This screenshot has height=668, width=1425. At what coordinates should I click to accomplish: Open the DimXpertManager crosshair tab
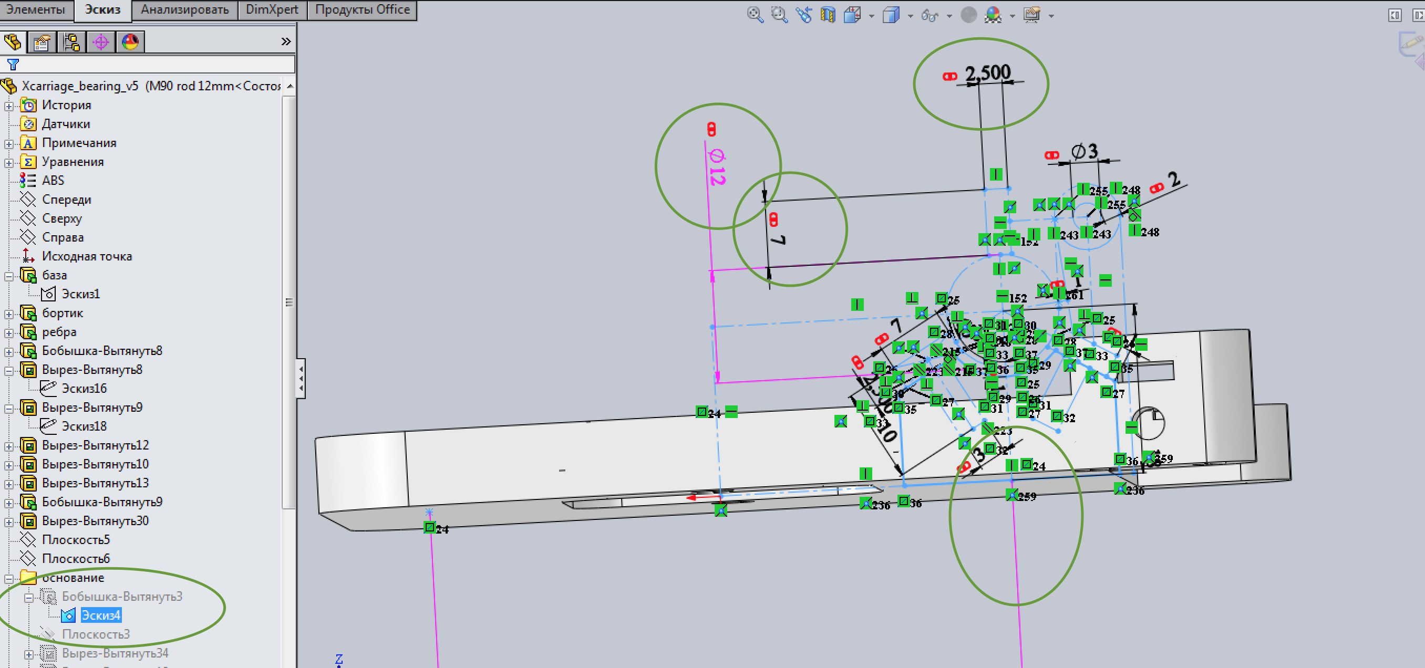click(101, 42)
